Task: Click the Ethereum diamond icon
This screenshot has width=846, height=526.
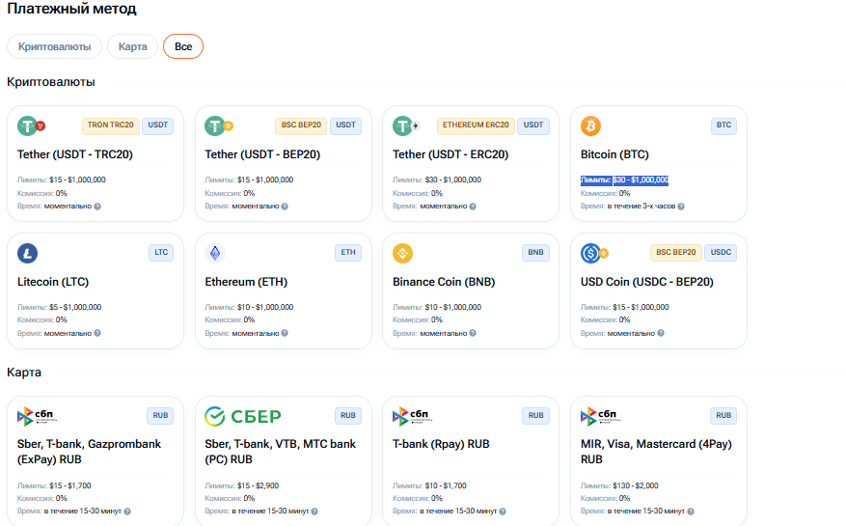Action: coord(215,253)
